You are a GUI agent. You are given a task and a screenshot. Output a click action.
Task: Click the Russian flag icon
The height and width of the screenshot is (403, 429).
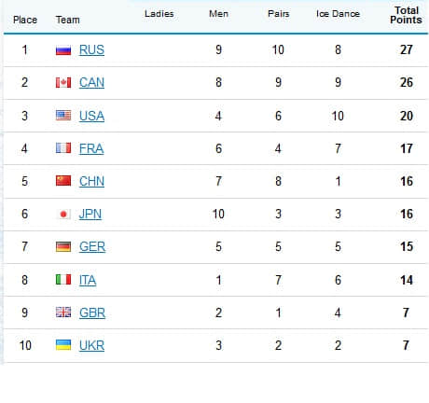pos(63,49)
